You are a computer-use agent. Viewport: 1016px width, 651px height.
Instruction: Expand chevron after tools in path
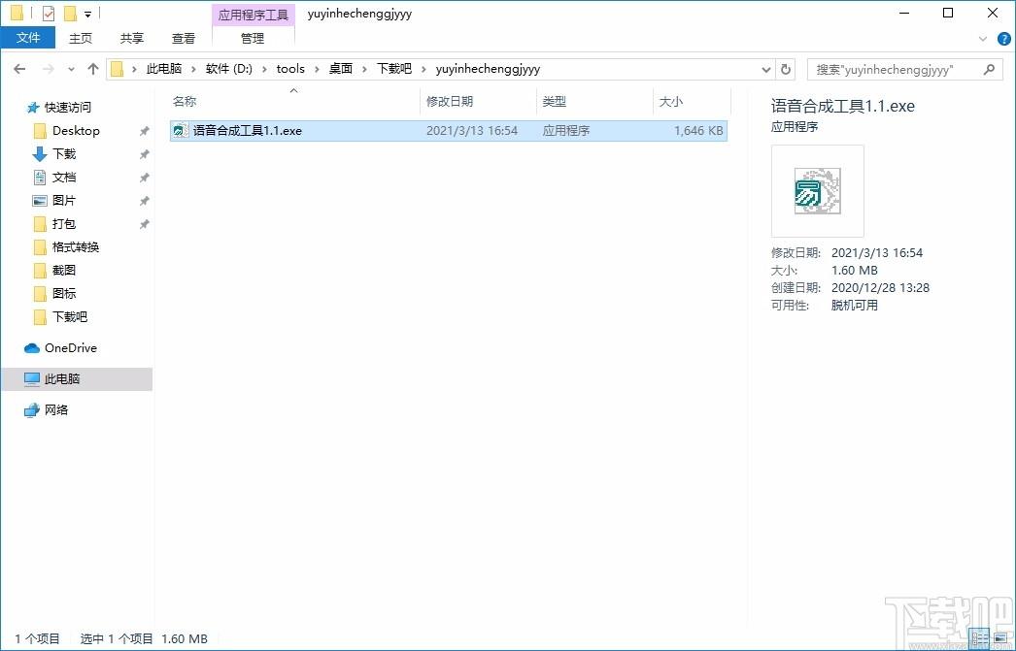pyautogui.click(x=317, y=69)
